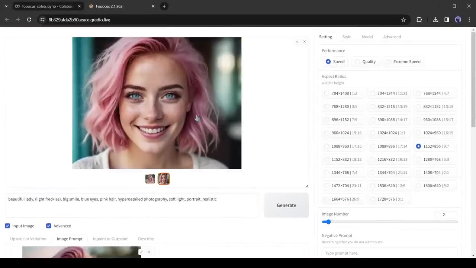Remove the uploaded image prompt picture
The image size is (476, 268).
pos(149,252)
